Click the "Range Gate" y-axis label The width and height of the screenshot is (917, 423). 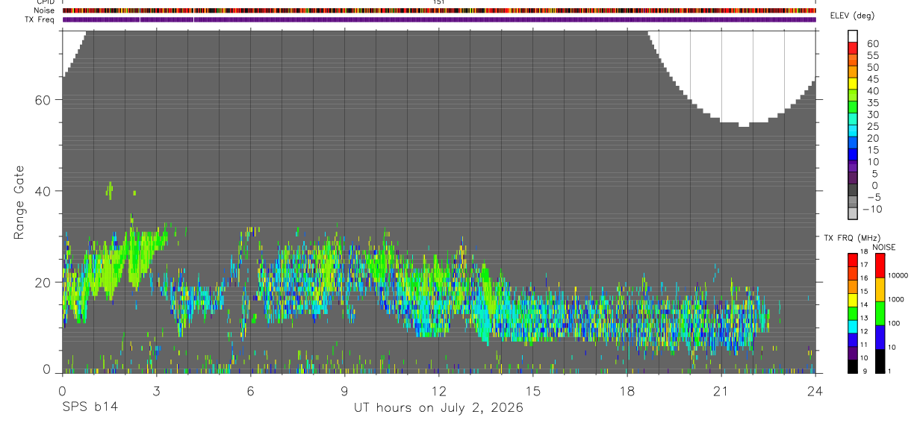point(19,201)
